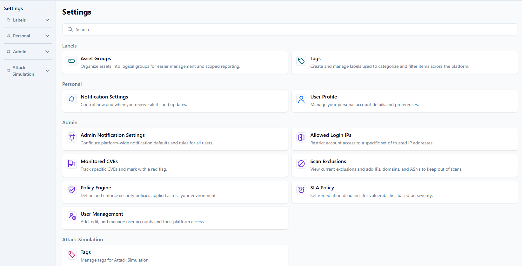Open the Notification Settings link

pos(175,101)
